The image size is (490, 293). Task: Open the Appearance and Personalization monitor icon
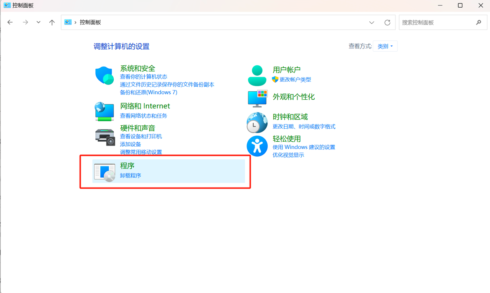(257, 99)
